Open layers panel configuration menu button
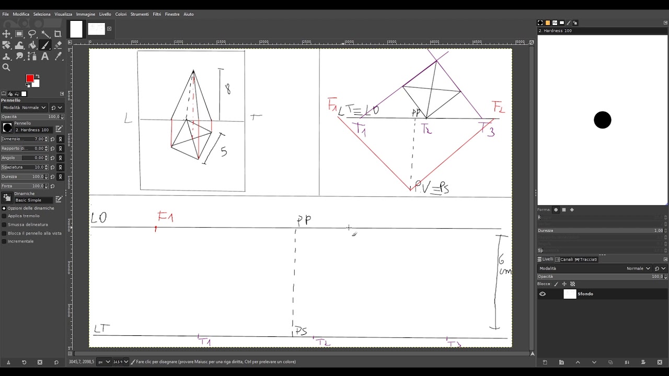 (x=665, y=259)
